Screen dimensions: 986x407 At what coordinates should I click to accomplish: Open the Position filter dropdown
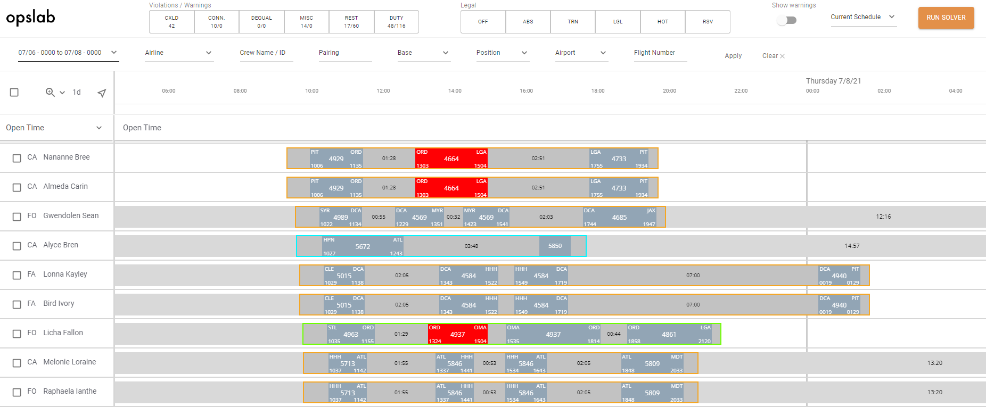click(x=503, y=53)
